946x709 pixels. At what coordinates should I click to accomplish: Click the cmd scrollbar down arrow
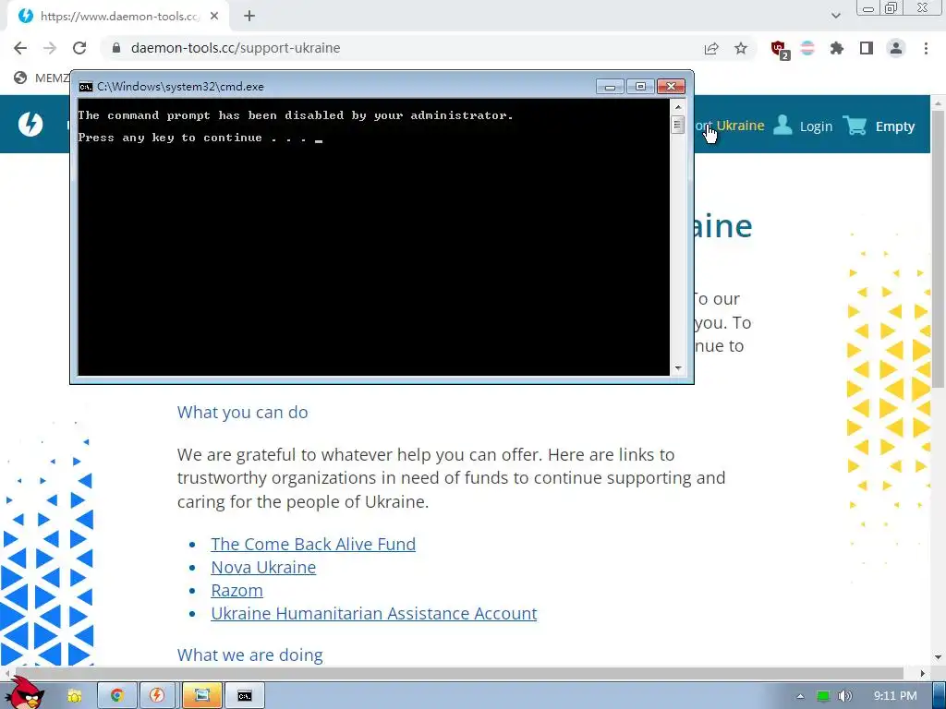click(678, 367)
